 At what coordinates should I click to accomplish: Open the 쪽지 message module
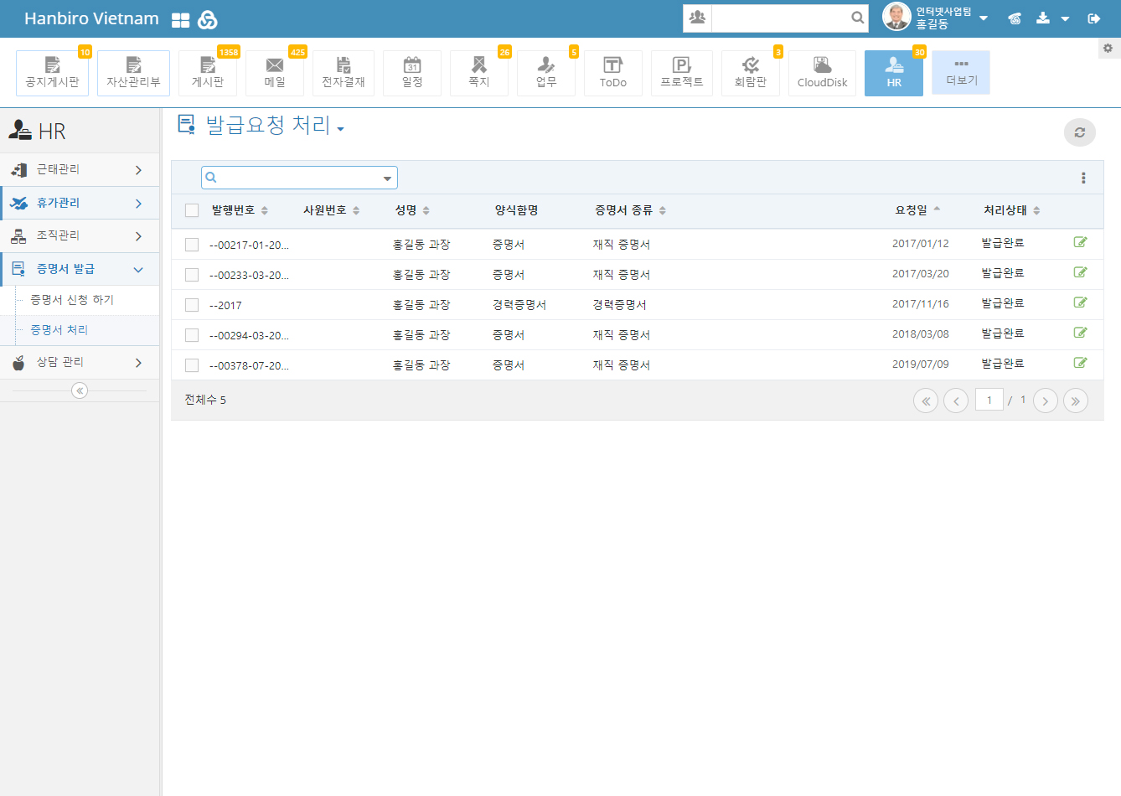coord(479,73)
